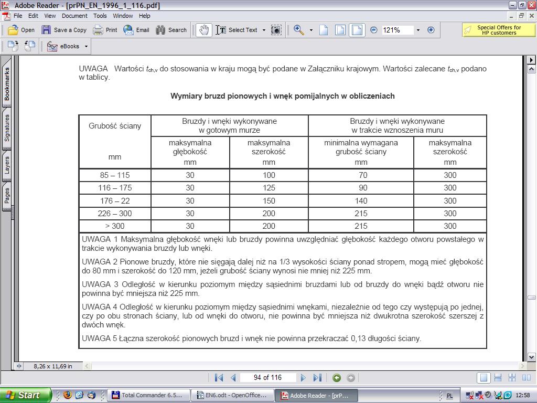Click the vertical scrollbar up arrow

(532, 70)
